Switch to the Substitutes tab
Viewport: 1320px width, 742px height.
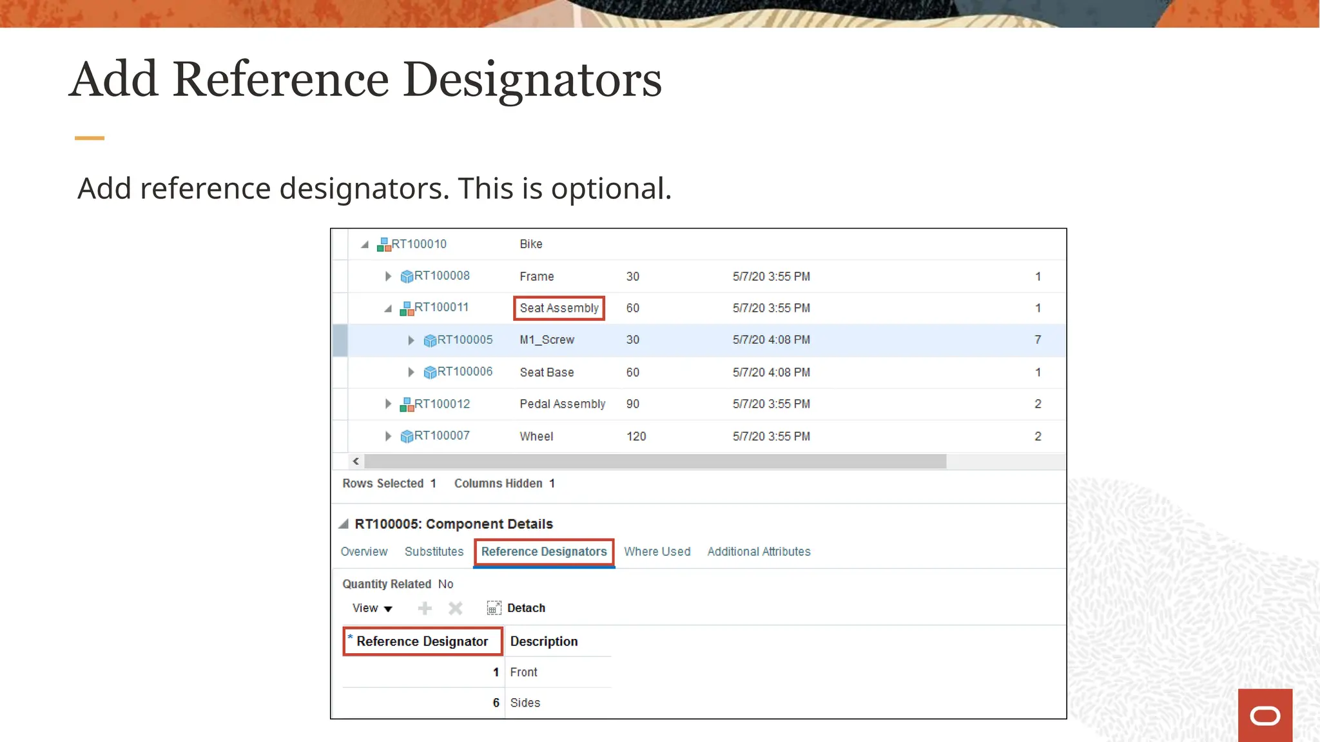point(434,551)
